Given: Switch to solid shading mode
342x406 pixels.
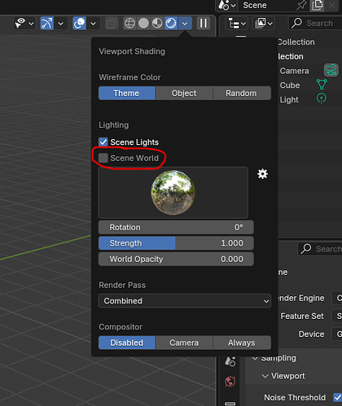Looking at the screenshot, I should pos(143,24).
